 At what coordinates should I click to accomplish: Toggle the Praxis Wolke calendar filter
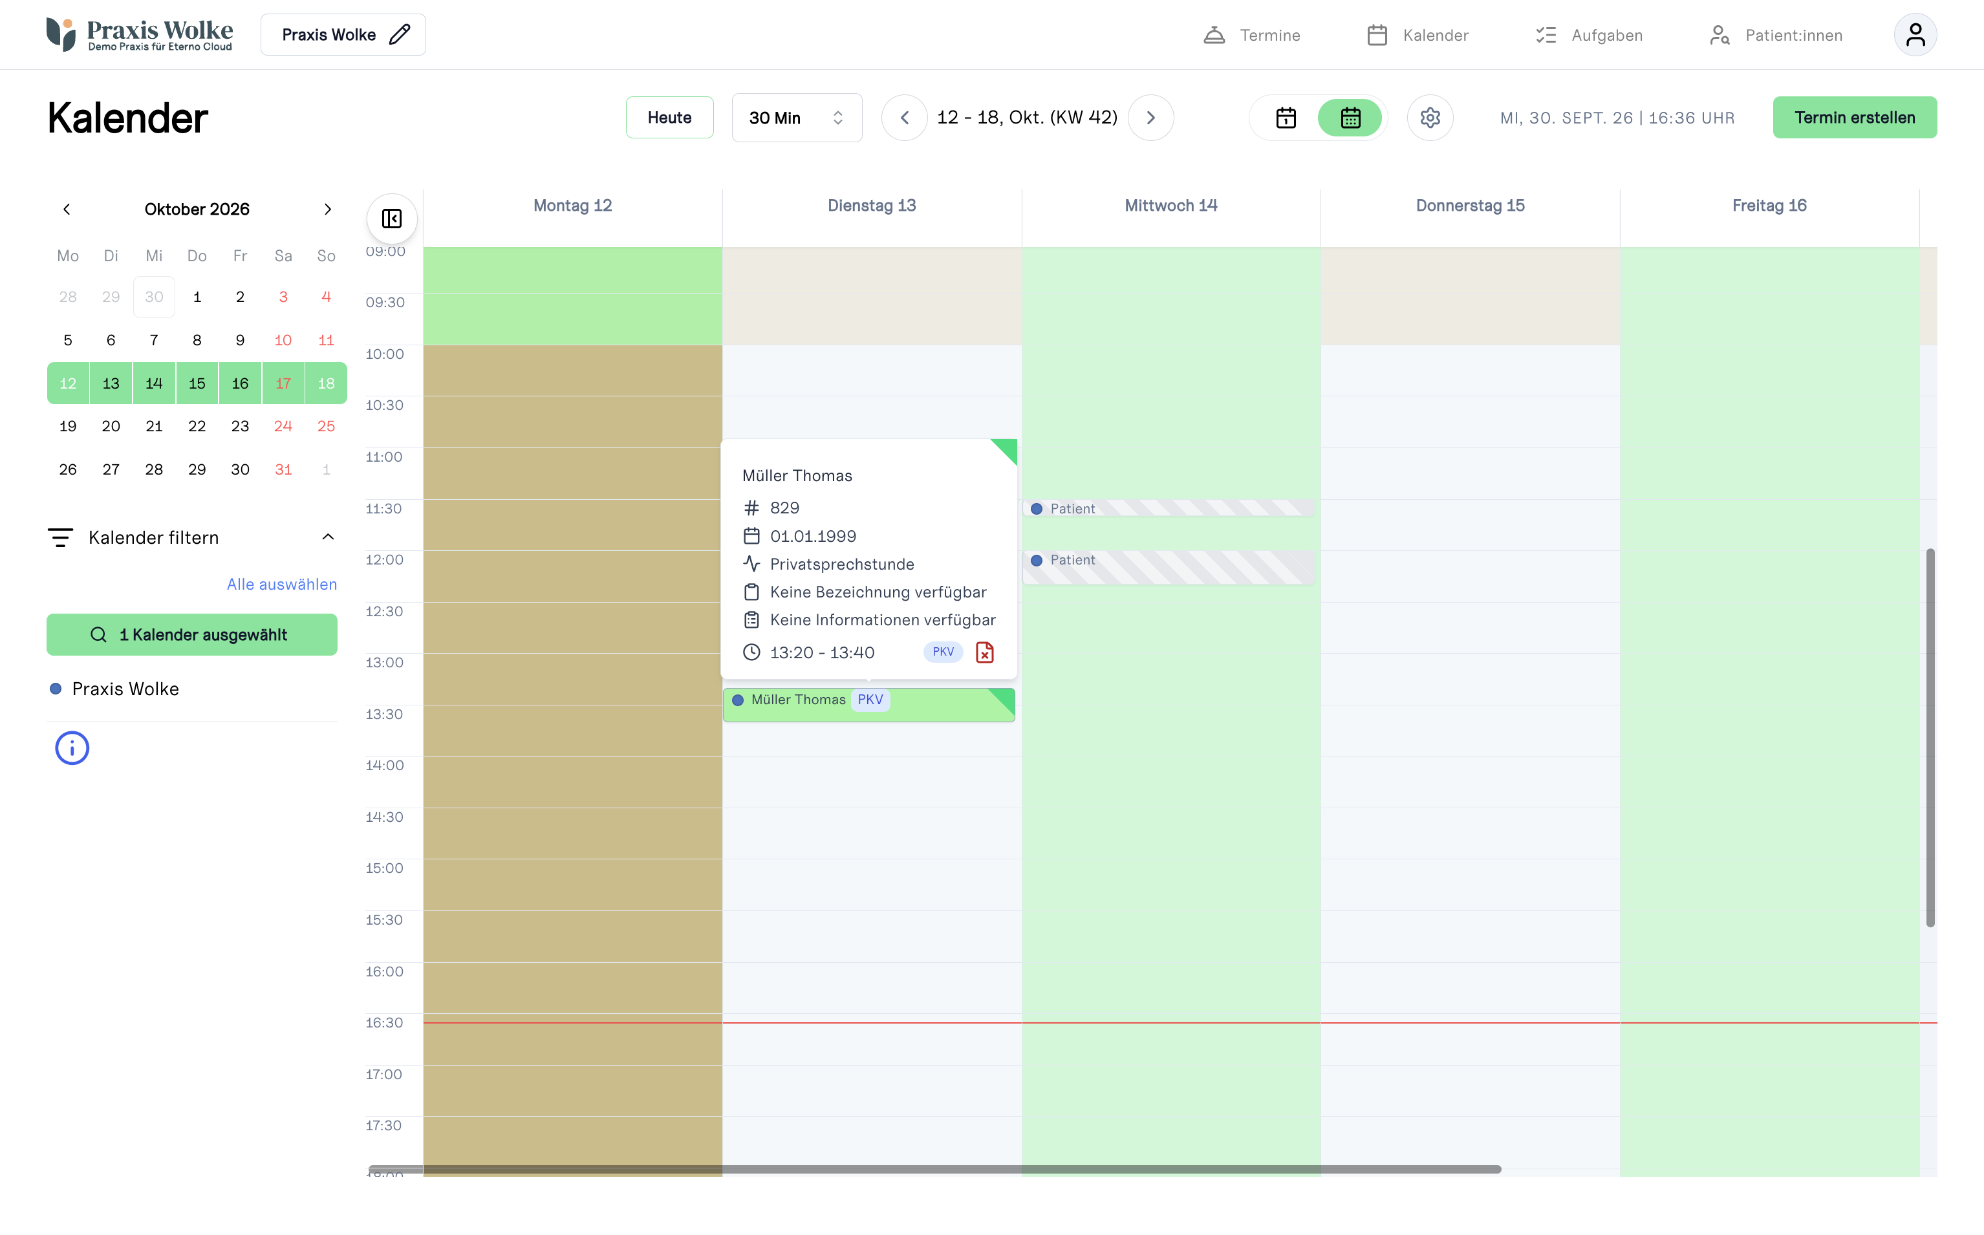[114, 689]
